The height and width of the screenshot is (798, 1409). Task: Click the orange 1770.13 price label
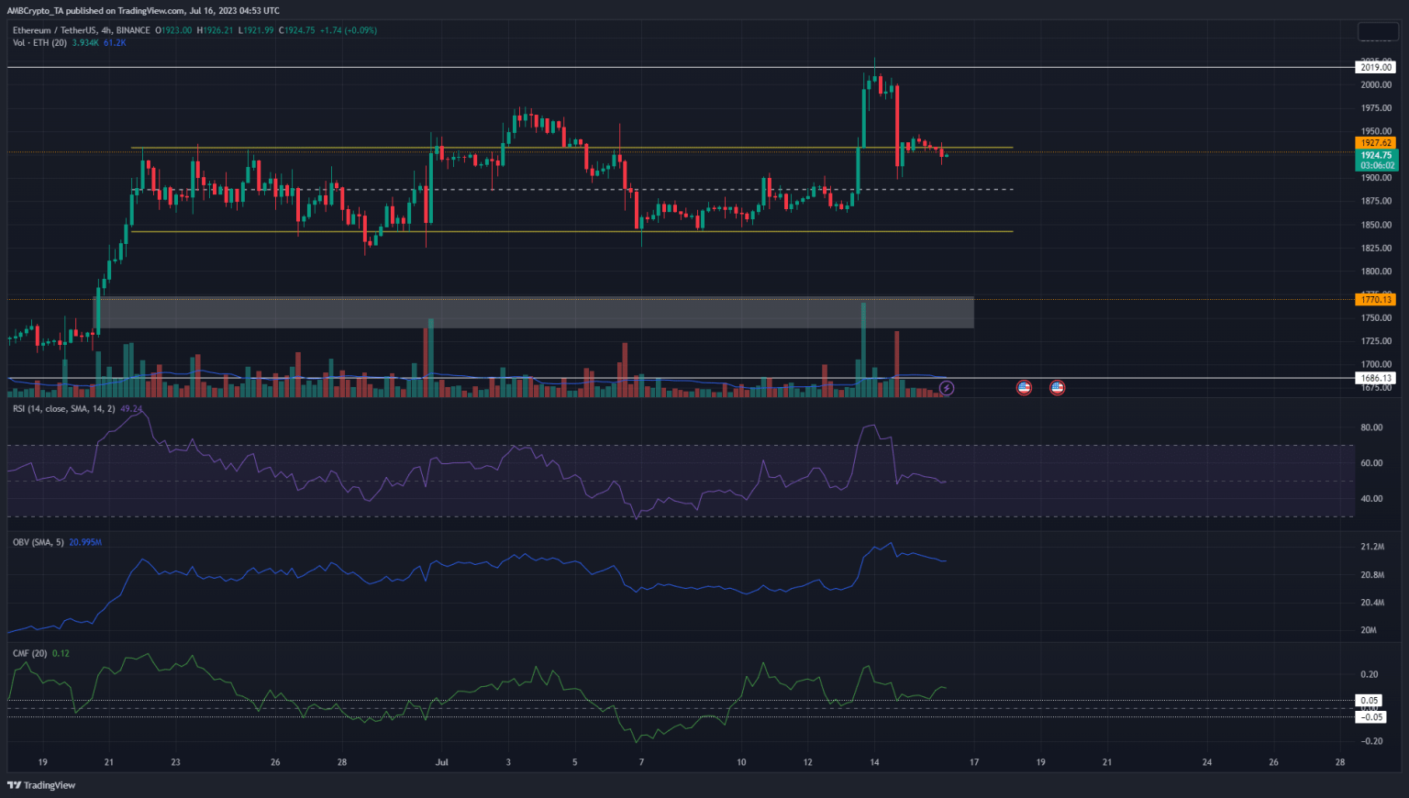coord(1375,299)
